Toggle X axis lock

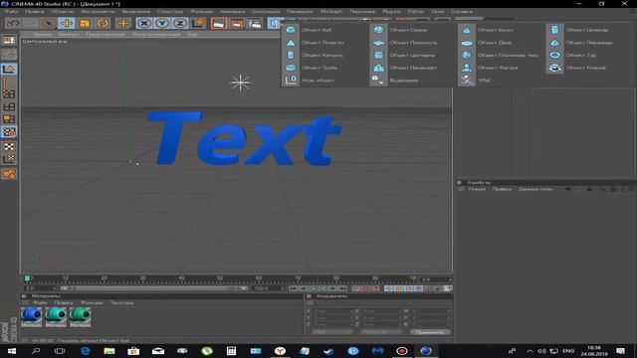point(143,23)
